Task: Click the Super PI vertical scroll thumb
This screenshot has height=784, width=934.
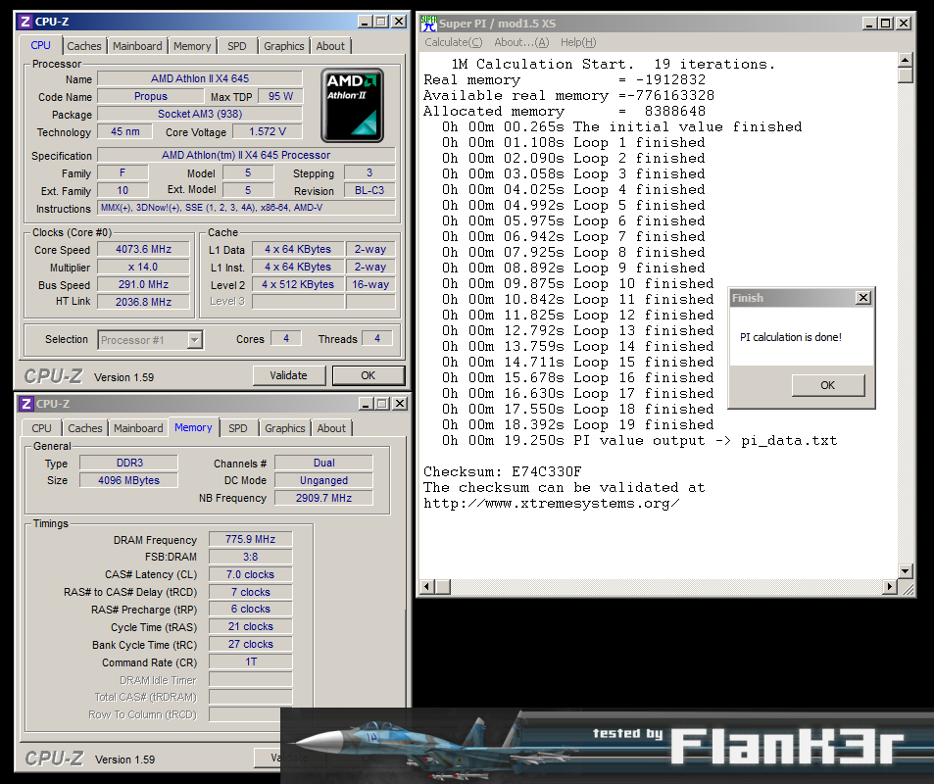Action: point(906,75)
